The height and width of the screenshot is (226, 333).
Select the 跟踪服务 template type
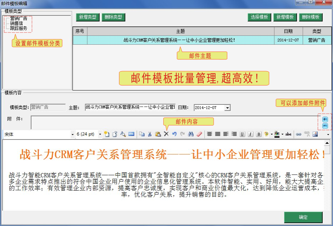[x=19, y=28]
